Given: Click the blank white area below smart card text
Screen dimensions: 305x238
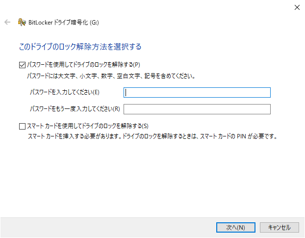Looking at the screenshot, I should click(152, 177).
